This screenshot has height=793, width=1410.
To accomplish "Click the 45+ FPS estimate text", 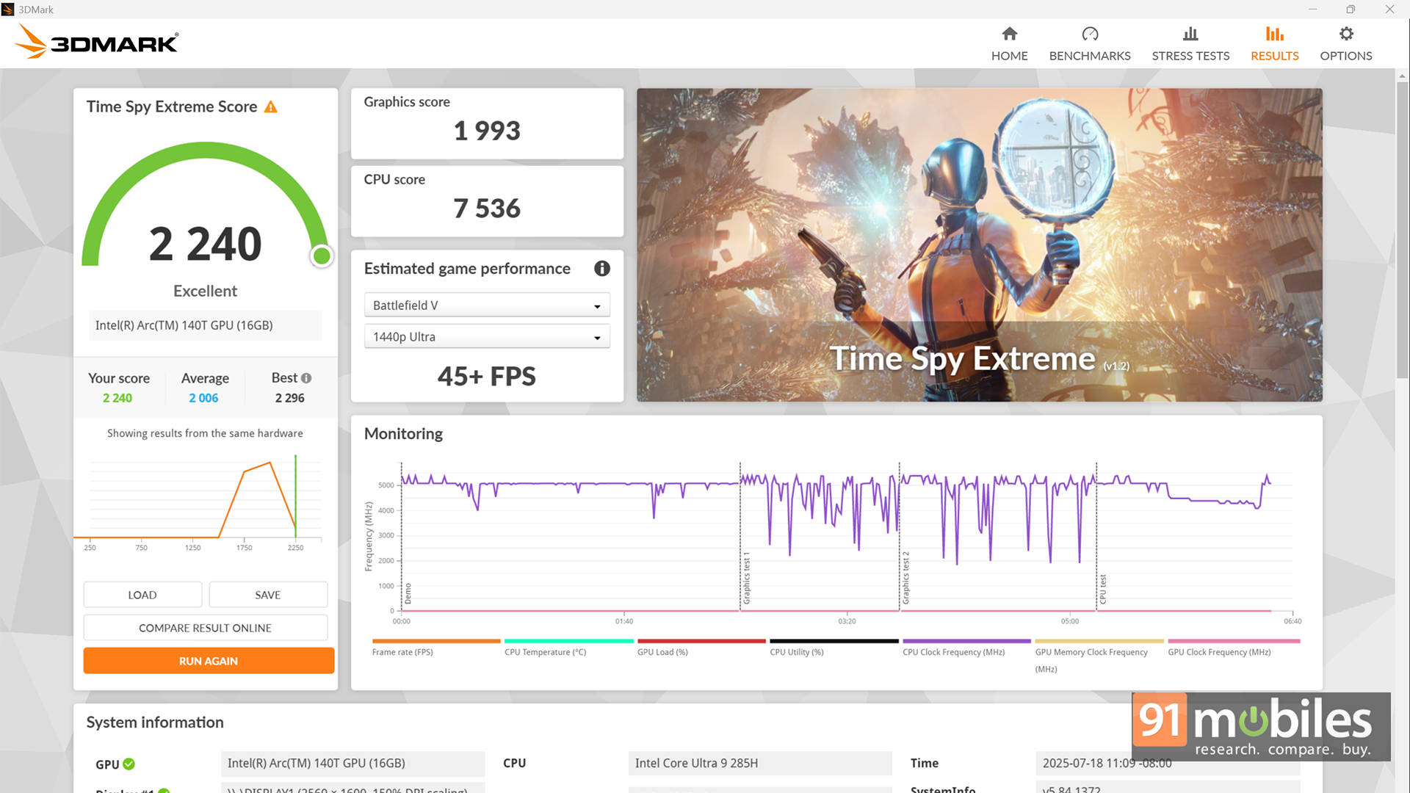I will pyautogui.click(x=487, y=377).
